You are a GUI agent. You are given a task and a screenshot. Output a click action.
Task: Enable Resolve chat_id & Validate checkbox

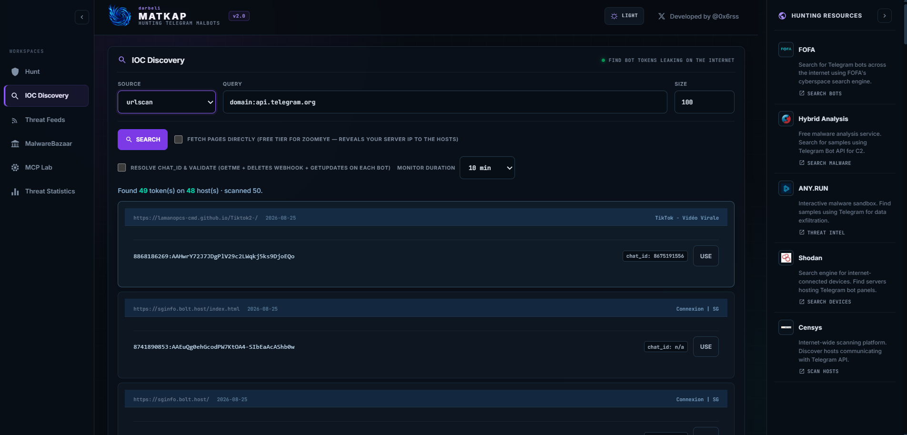point(122,168)
